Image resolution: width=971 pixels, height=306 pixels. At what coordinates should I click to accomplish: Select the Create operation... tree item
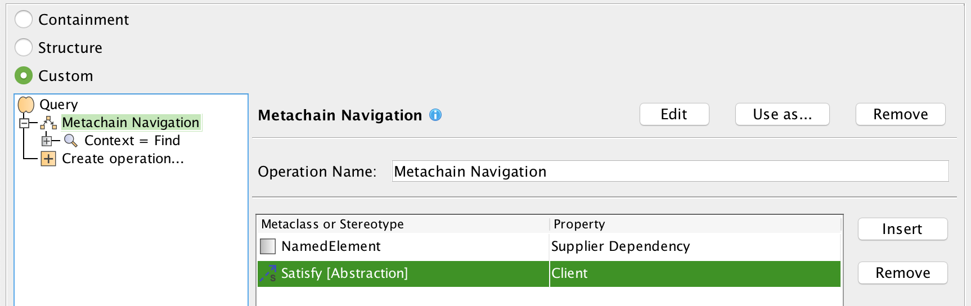click(x=123, y=159)
